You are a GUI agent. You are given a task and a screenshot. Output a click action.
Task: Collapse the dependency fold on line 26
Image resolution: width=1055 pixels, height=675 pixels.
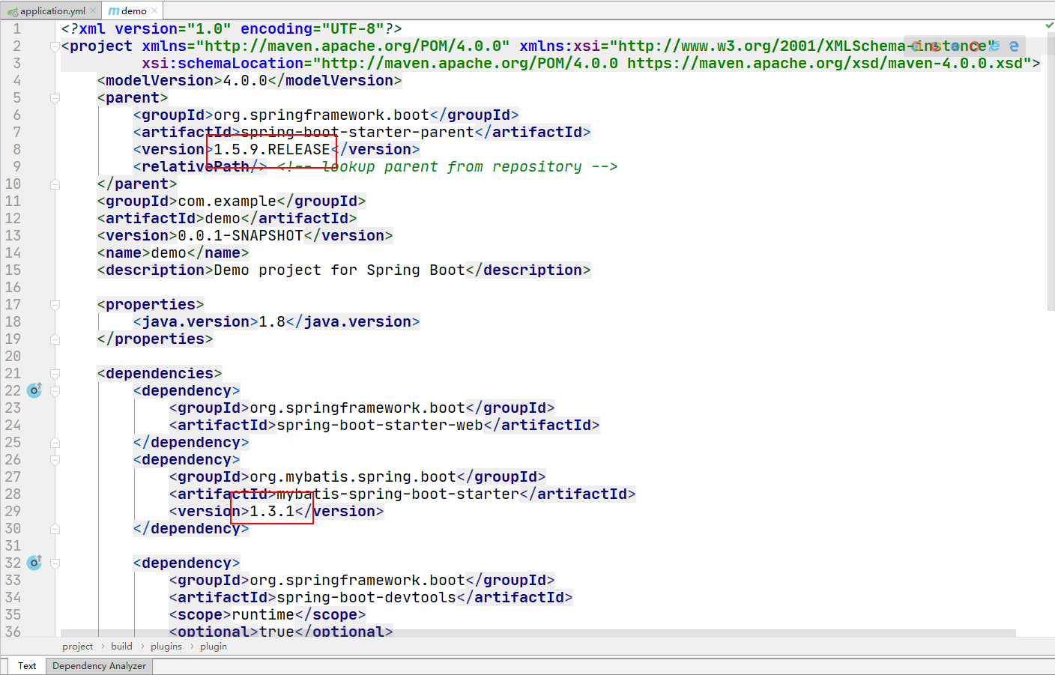(54, 459)
